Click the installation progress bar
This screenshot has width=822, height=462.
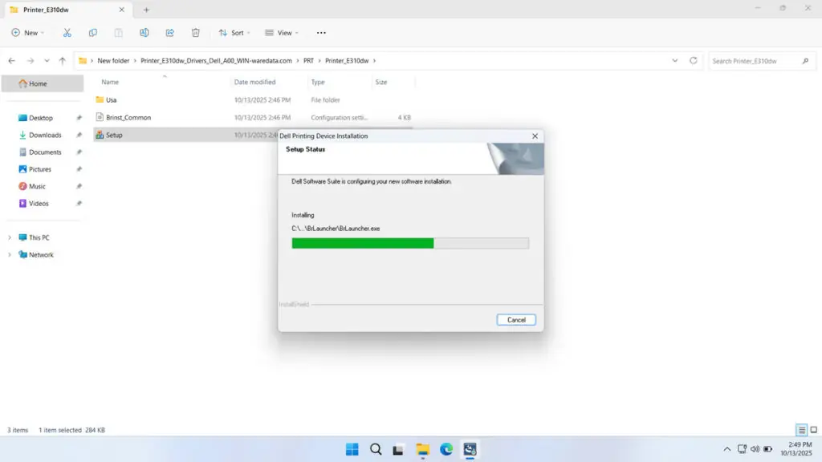pos(410,242)
